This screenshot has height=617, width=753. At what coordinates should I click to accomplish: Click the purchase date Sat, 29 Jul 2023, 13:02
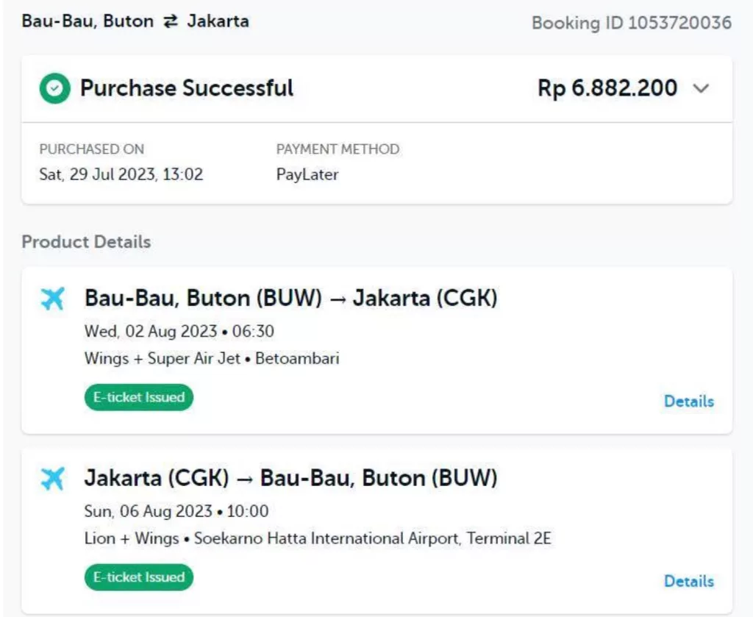click(x=121, y=175)
